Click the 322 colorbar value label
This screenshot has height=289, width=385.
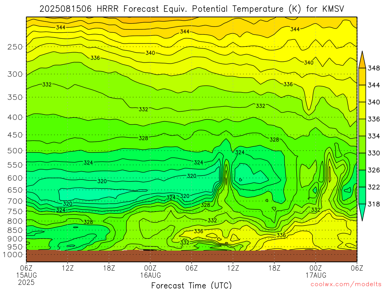[374, 187]
